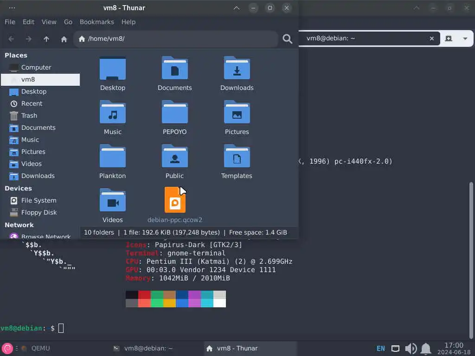Open the network tray icon

(395, 349)
